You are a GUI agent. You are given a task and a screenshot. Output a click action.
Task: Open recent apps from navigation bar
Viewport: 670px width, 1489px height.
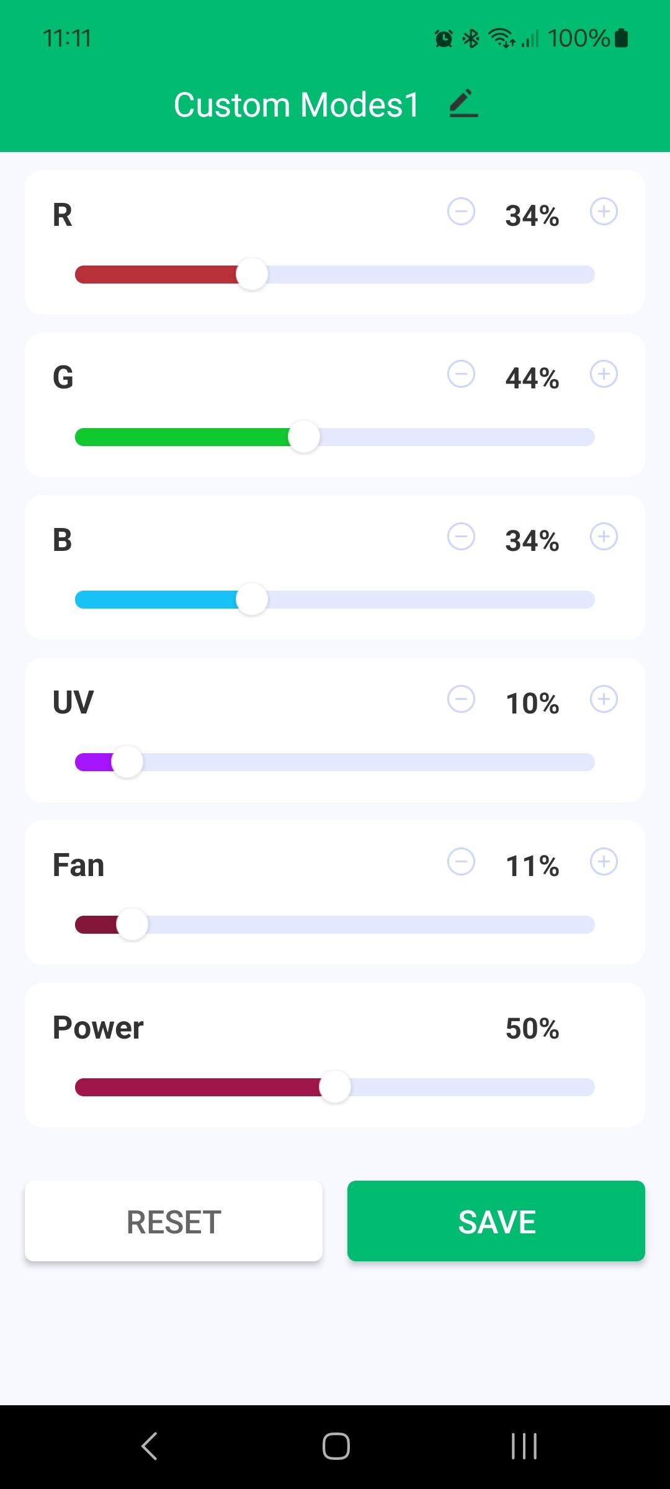(524, 1446)
